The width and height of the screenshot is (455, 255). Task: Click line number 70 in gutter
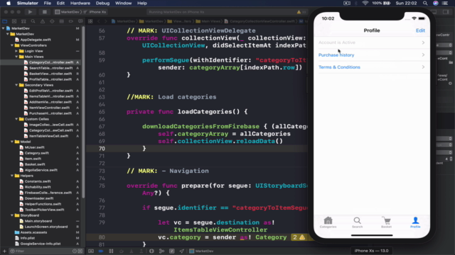click(102, 149)
